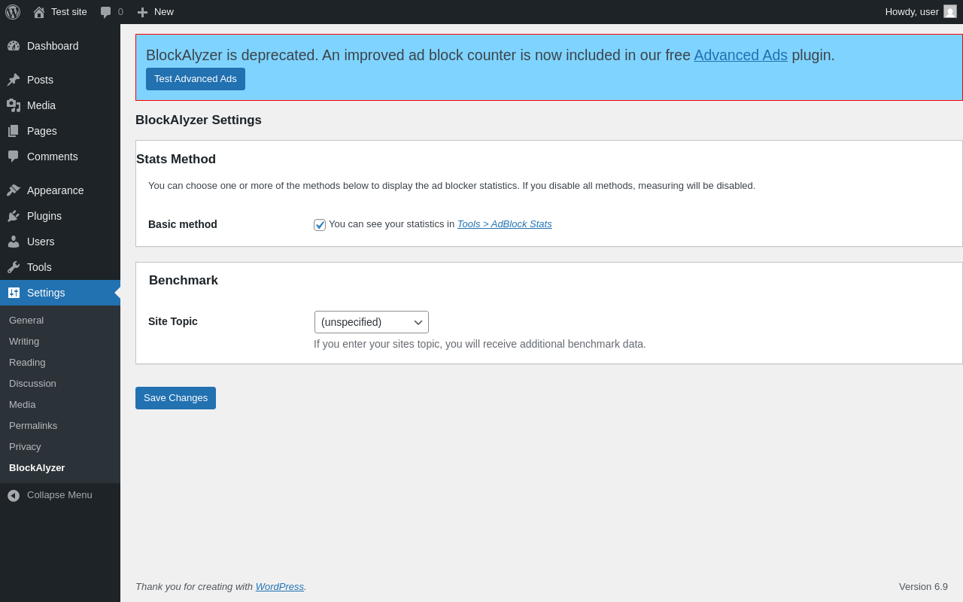Open the Pages menu item

pos(42,131)
